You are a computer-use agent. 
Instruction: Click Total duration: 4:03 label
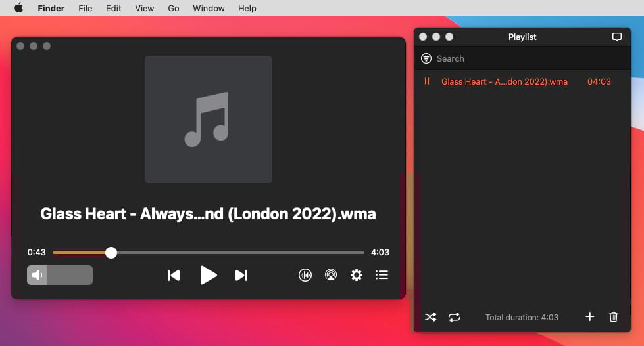coord(522,317)
